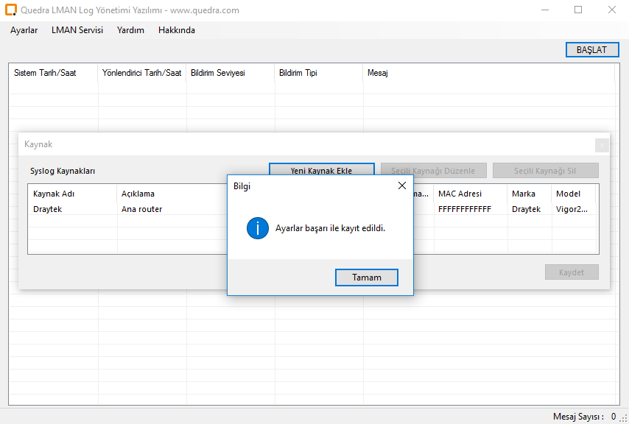
Task: Click Yeni Kaynak Ekle button
Action: tap(321, 171)
